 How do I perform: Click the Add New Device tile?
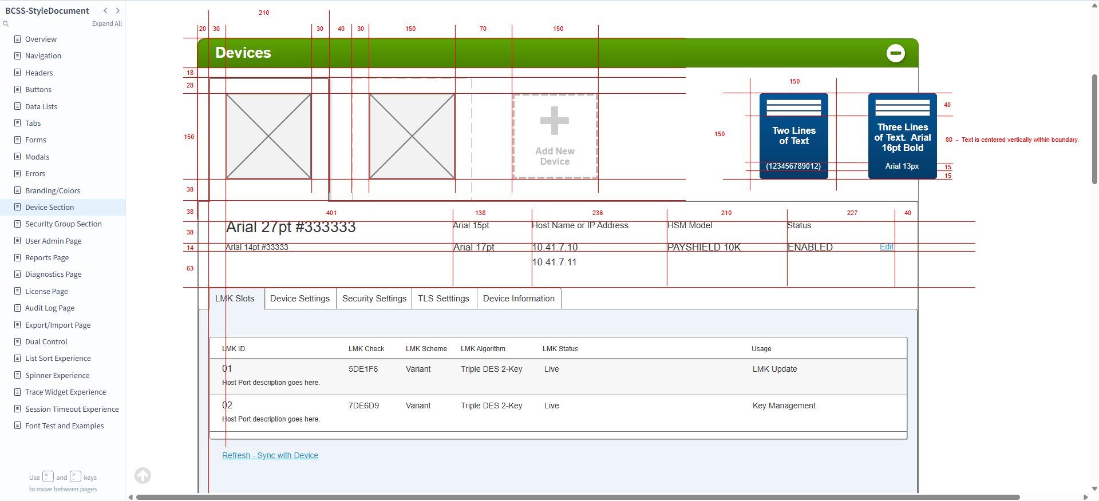click(555, 136)
